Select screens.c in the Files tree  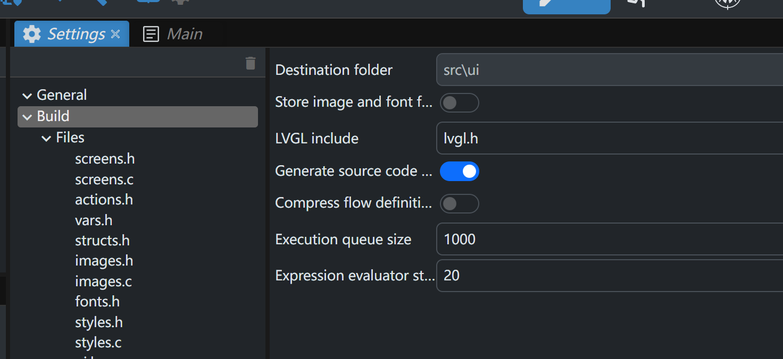104,179
